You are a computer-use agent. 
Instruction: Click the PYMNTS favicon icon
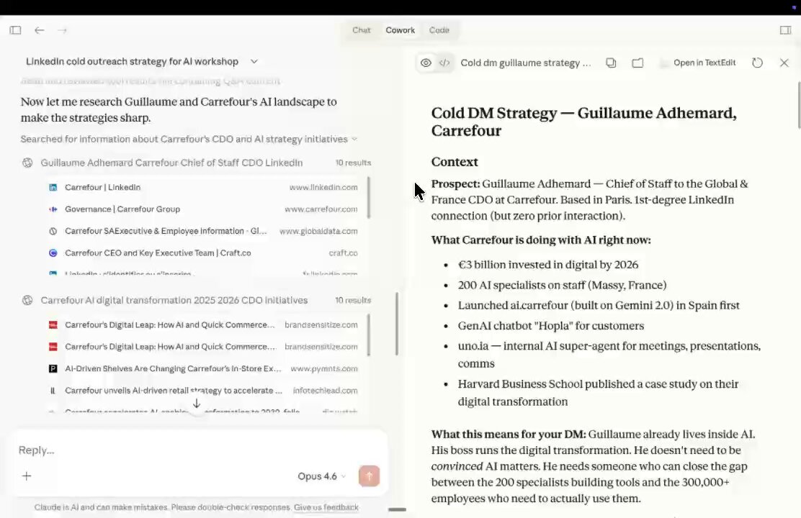point(53,368)
